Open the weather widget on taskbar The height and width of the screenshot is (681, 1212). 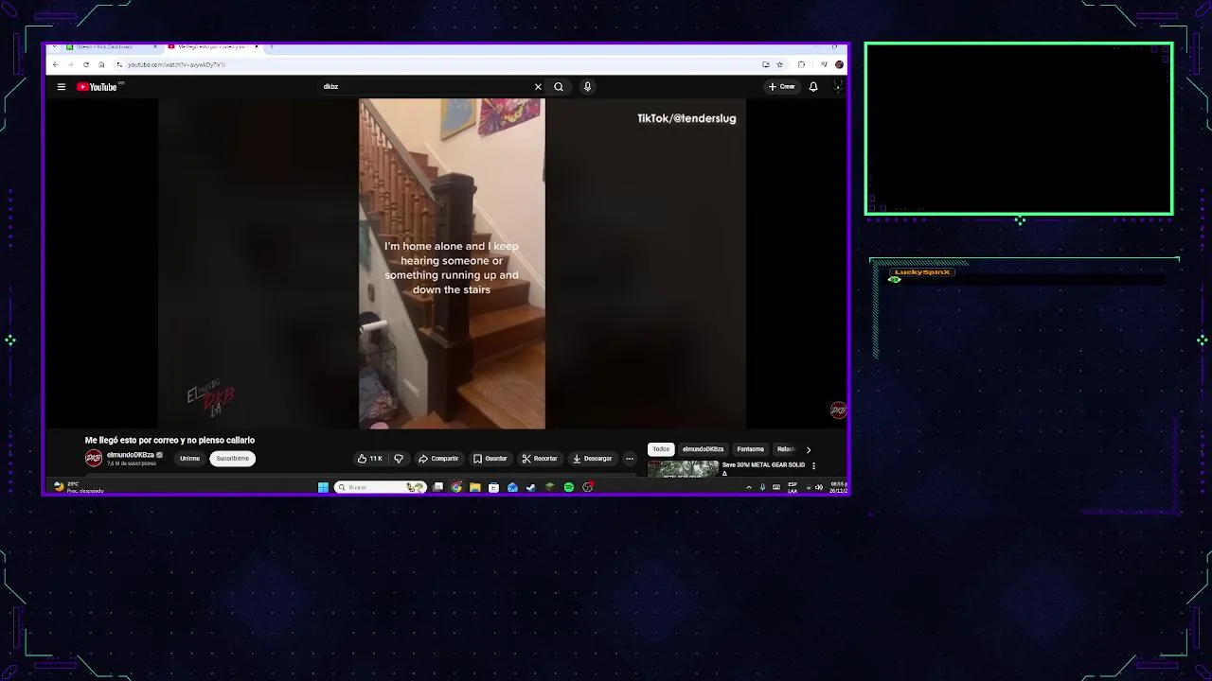click(78, 487)
